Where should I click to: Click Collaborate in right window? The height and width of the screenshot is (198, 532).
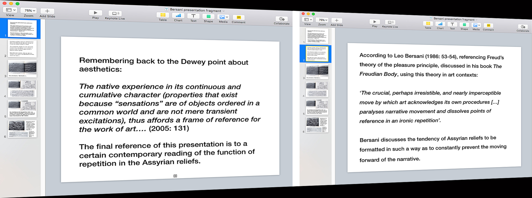(523, 27)
